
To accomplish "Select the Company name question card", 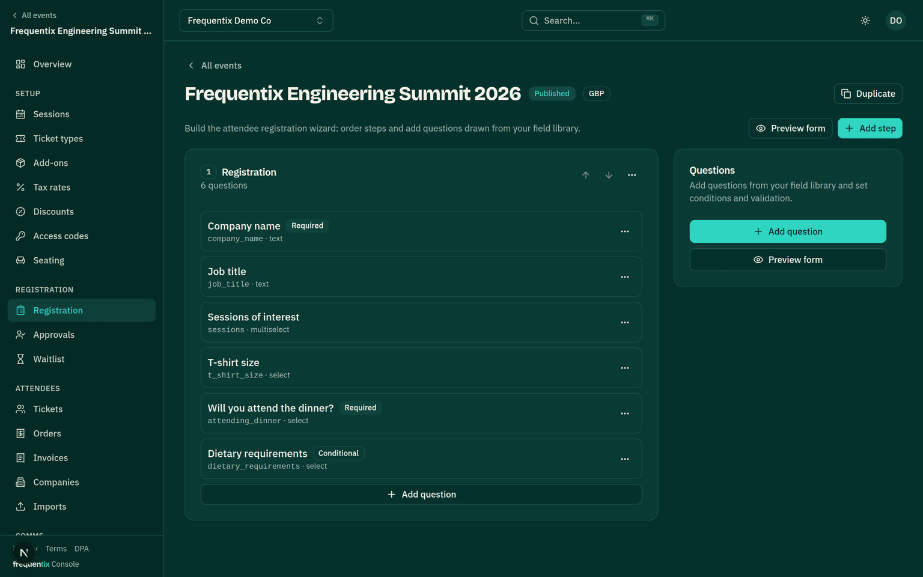I will (421, 231).
